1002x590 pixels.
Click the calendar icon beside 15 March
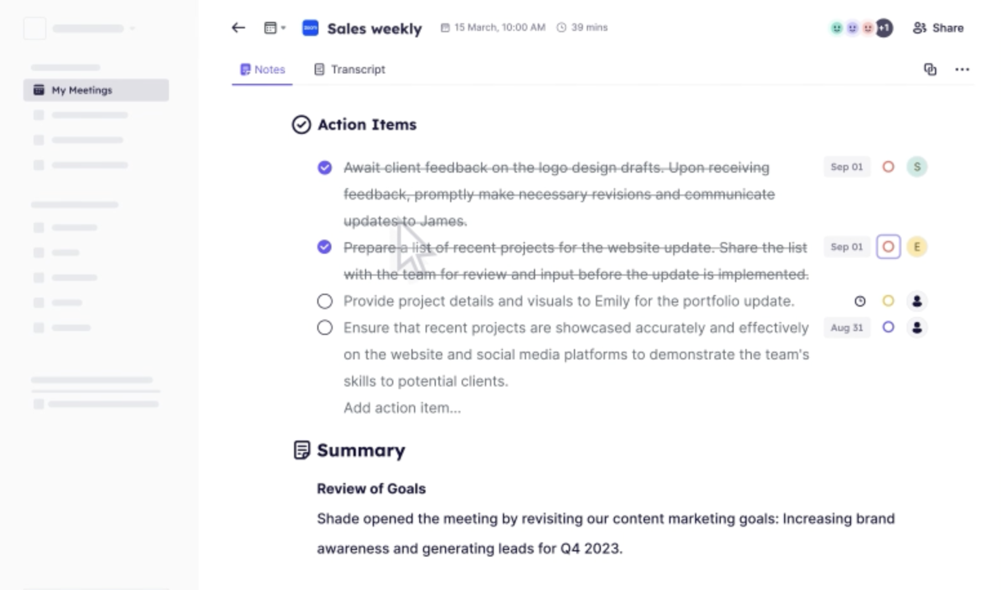click(444, 27)
